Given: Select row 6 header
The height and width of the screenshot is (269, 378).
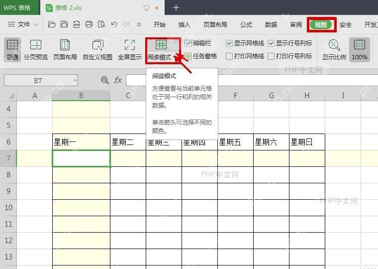Looking at the screenshot, I should (8, 142).
